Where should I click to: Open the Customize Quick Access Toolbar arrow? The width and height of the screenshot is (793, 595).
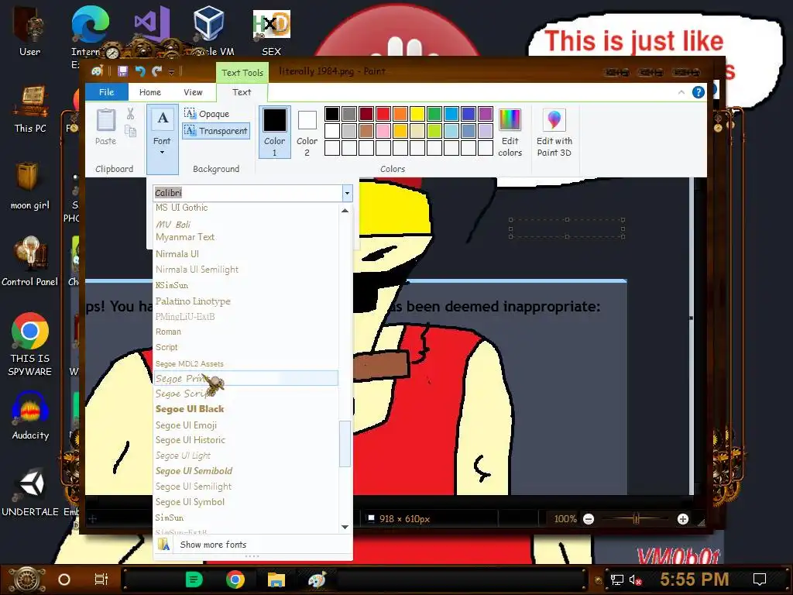pyautogui.click(x=171, y=72)
